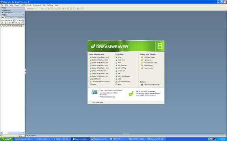Click the Refresh icon in Files panel
The height and width of the screenshot is (141, 227).
6,23
